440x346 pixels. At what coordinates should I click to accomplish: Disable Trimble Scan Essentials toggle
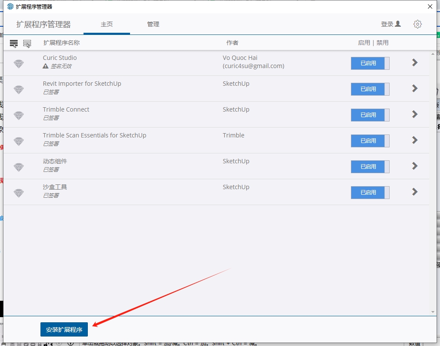(x=370, y=141)
